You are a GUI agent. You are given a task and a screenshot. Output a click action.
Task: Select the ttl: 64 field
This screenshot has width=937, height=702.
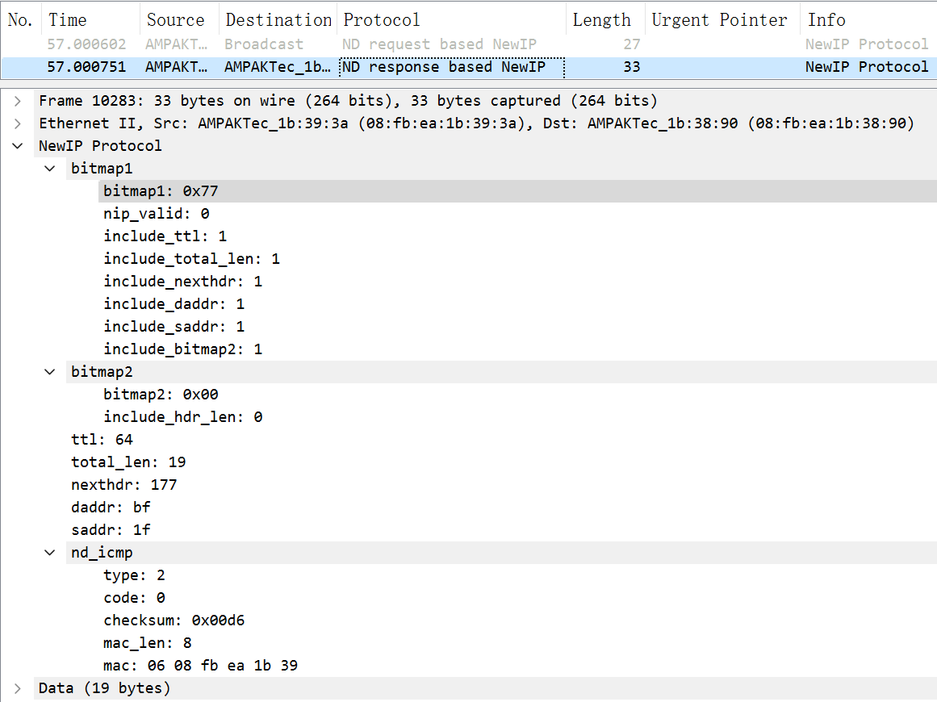pyautogui.click(x=102, y=440)
